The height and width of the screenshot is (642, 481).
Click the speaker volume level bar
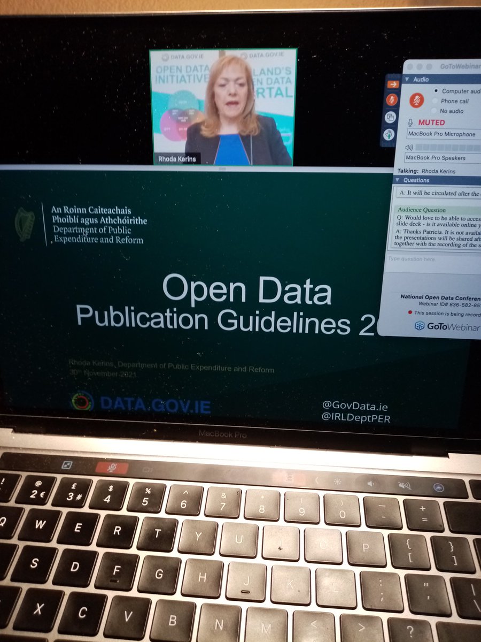[x=448, y=147]
